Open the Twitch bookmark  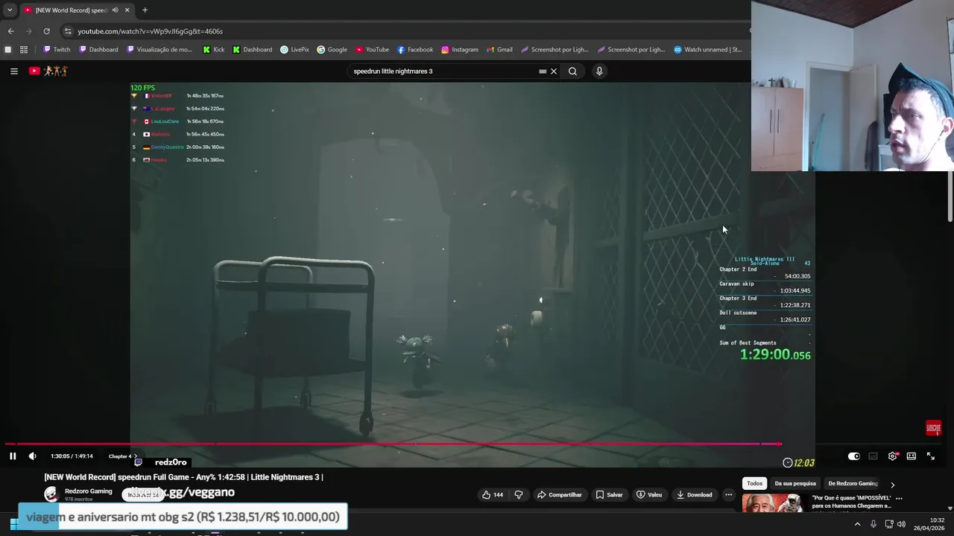(57, 50)
